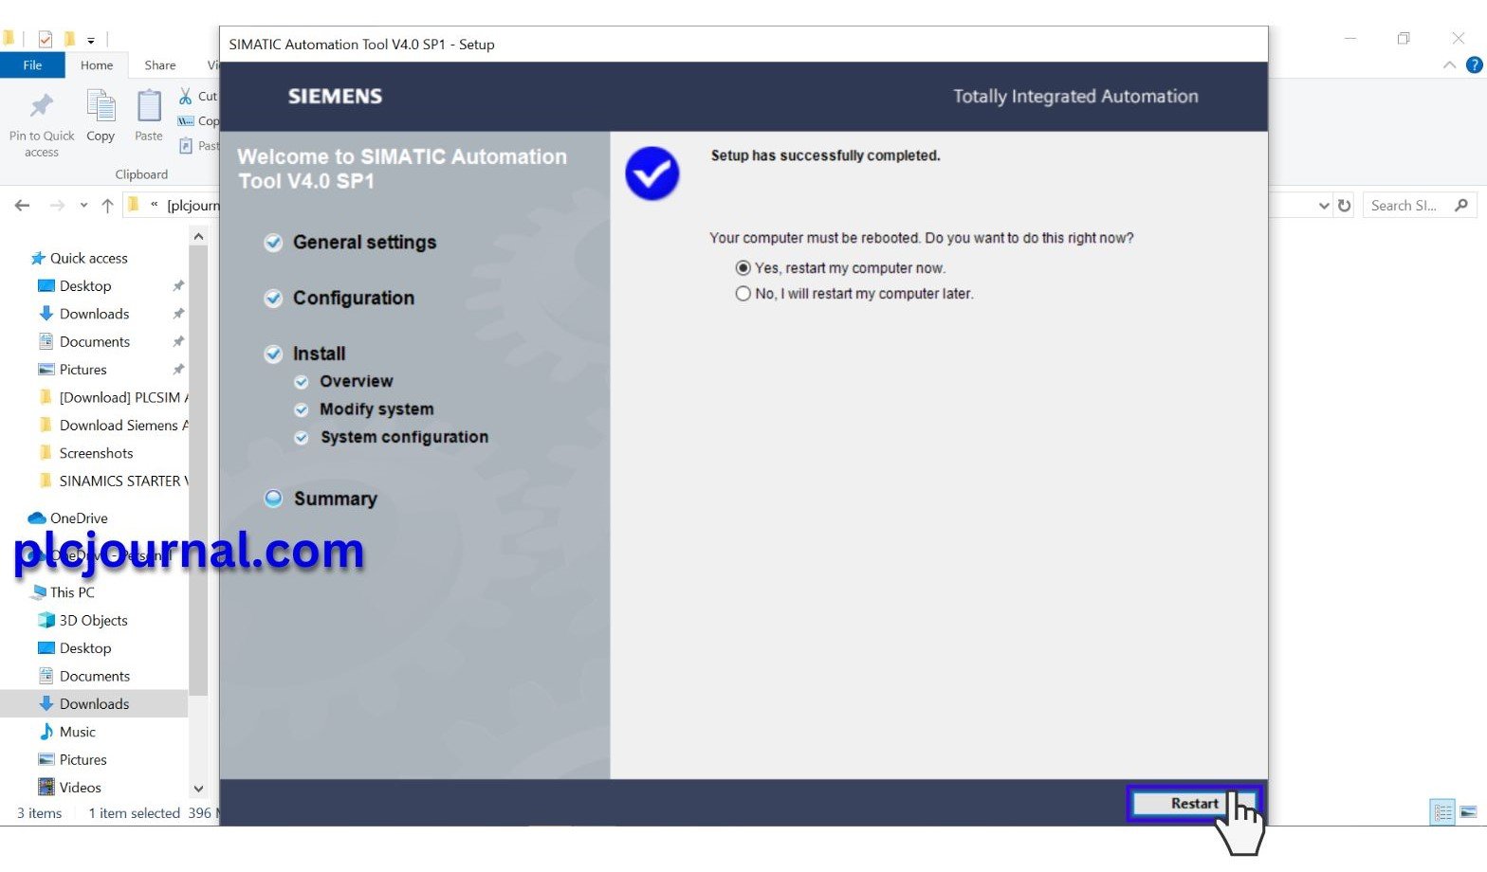Open pinned Downloads under Quick access

point(83,314)
